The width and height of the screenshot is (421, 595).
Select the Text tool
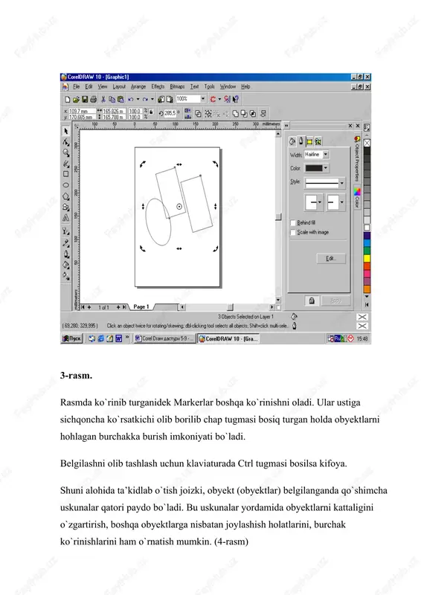click(66, 218)
